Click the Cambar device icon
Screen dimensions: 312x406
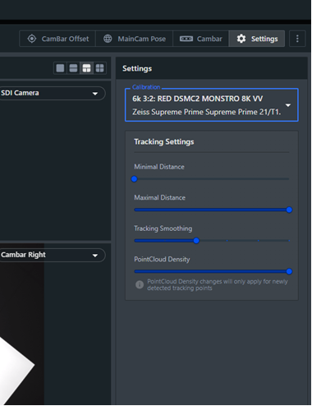coord(186,39)
